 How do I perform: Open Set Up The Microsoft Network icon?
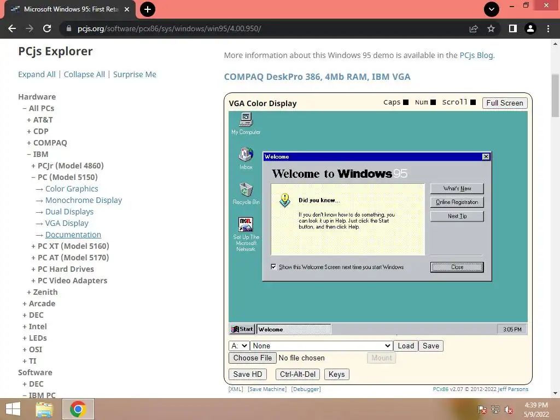pos(246,234)
